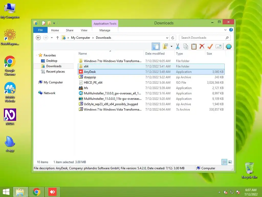
Task: Click the Back navigation arrow
Action: tap(38, 38)
